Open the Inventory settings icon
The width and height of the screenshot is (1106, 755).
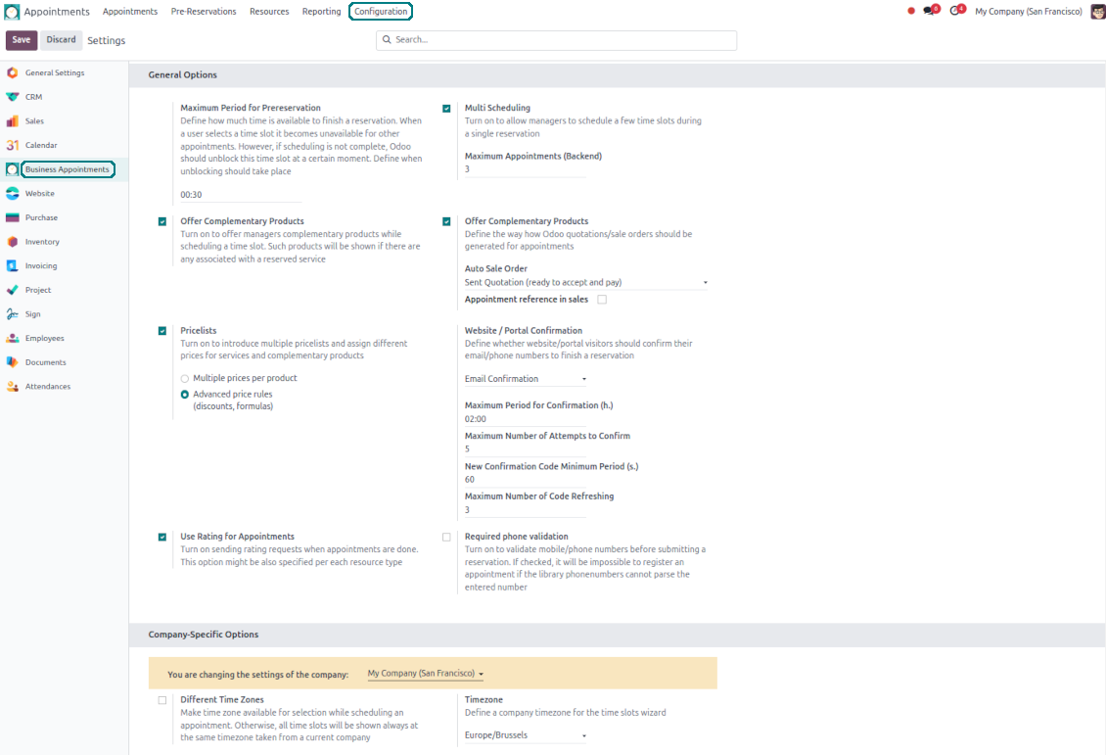(12, 242)
